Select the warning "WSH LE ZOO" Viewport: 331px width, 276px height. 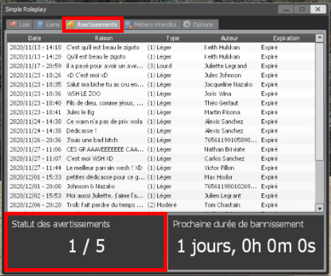[x=161, y=93]
